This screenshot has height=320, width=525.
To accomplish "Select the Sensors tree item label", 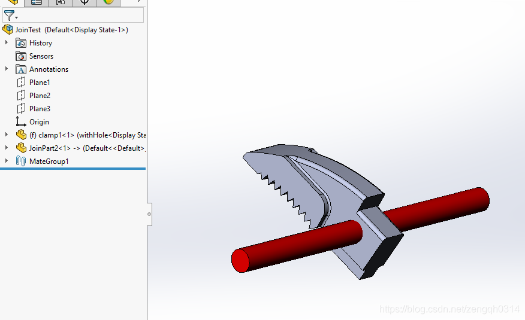I will click(x=41, y=56).
